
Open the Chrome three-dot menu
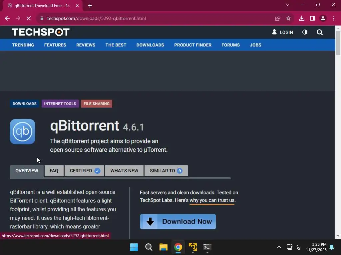pyautogui.click(x=334, y=19)
